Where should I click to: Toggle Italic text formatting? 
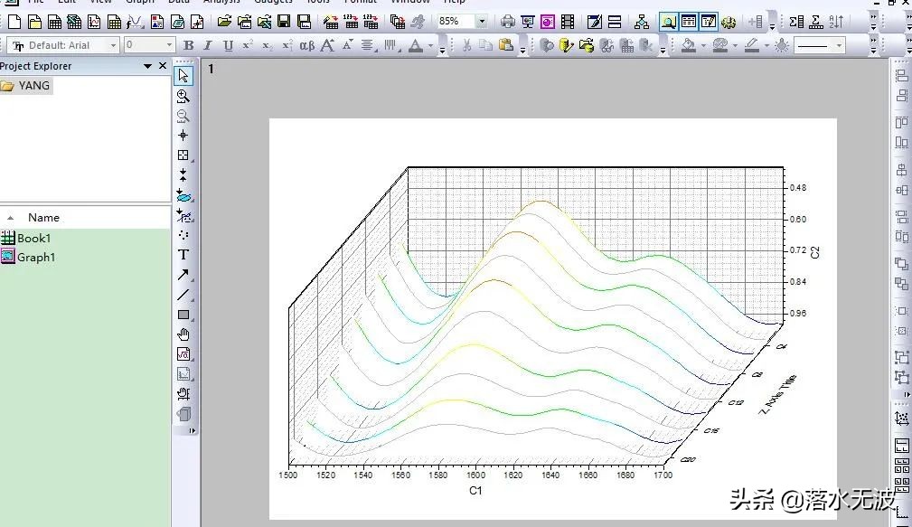tap(208, 45)
